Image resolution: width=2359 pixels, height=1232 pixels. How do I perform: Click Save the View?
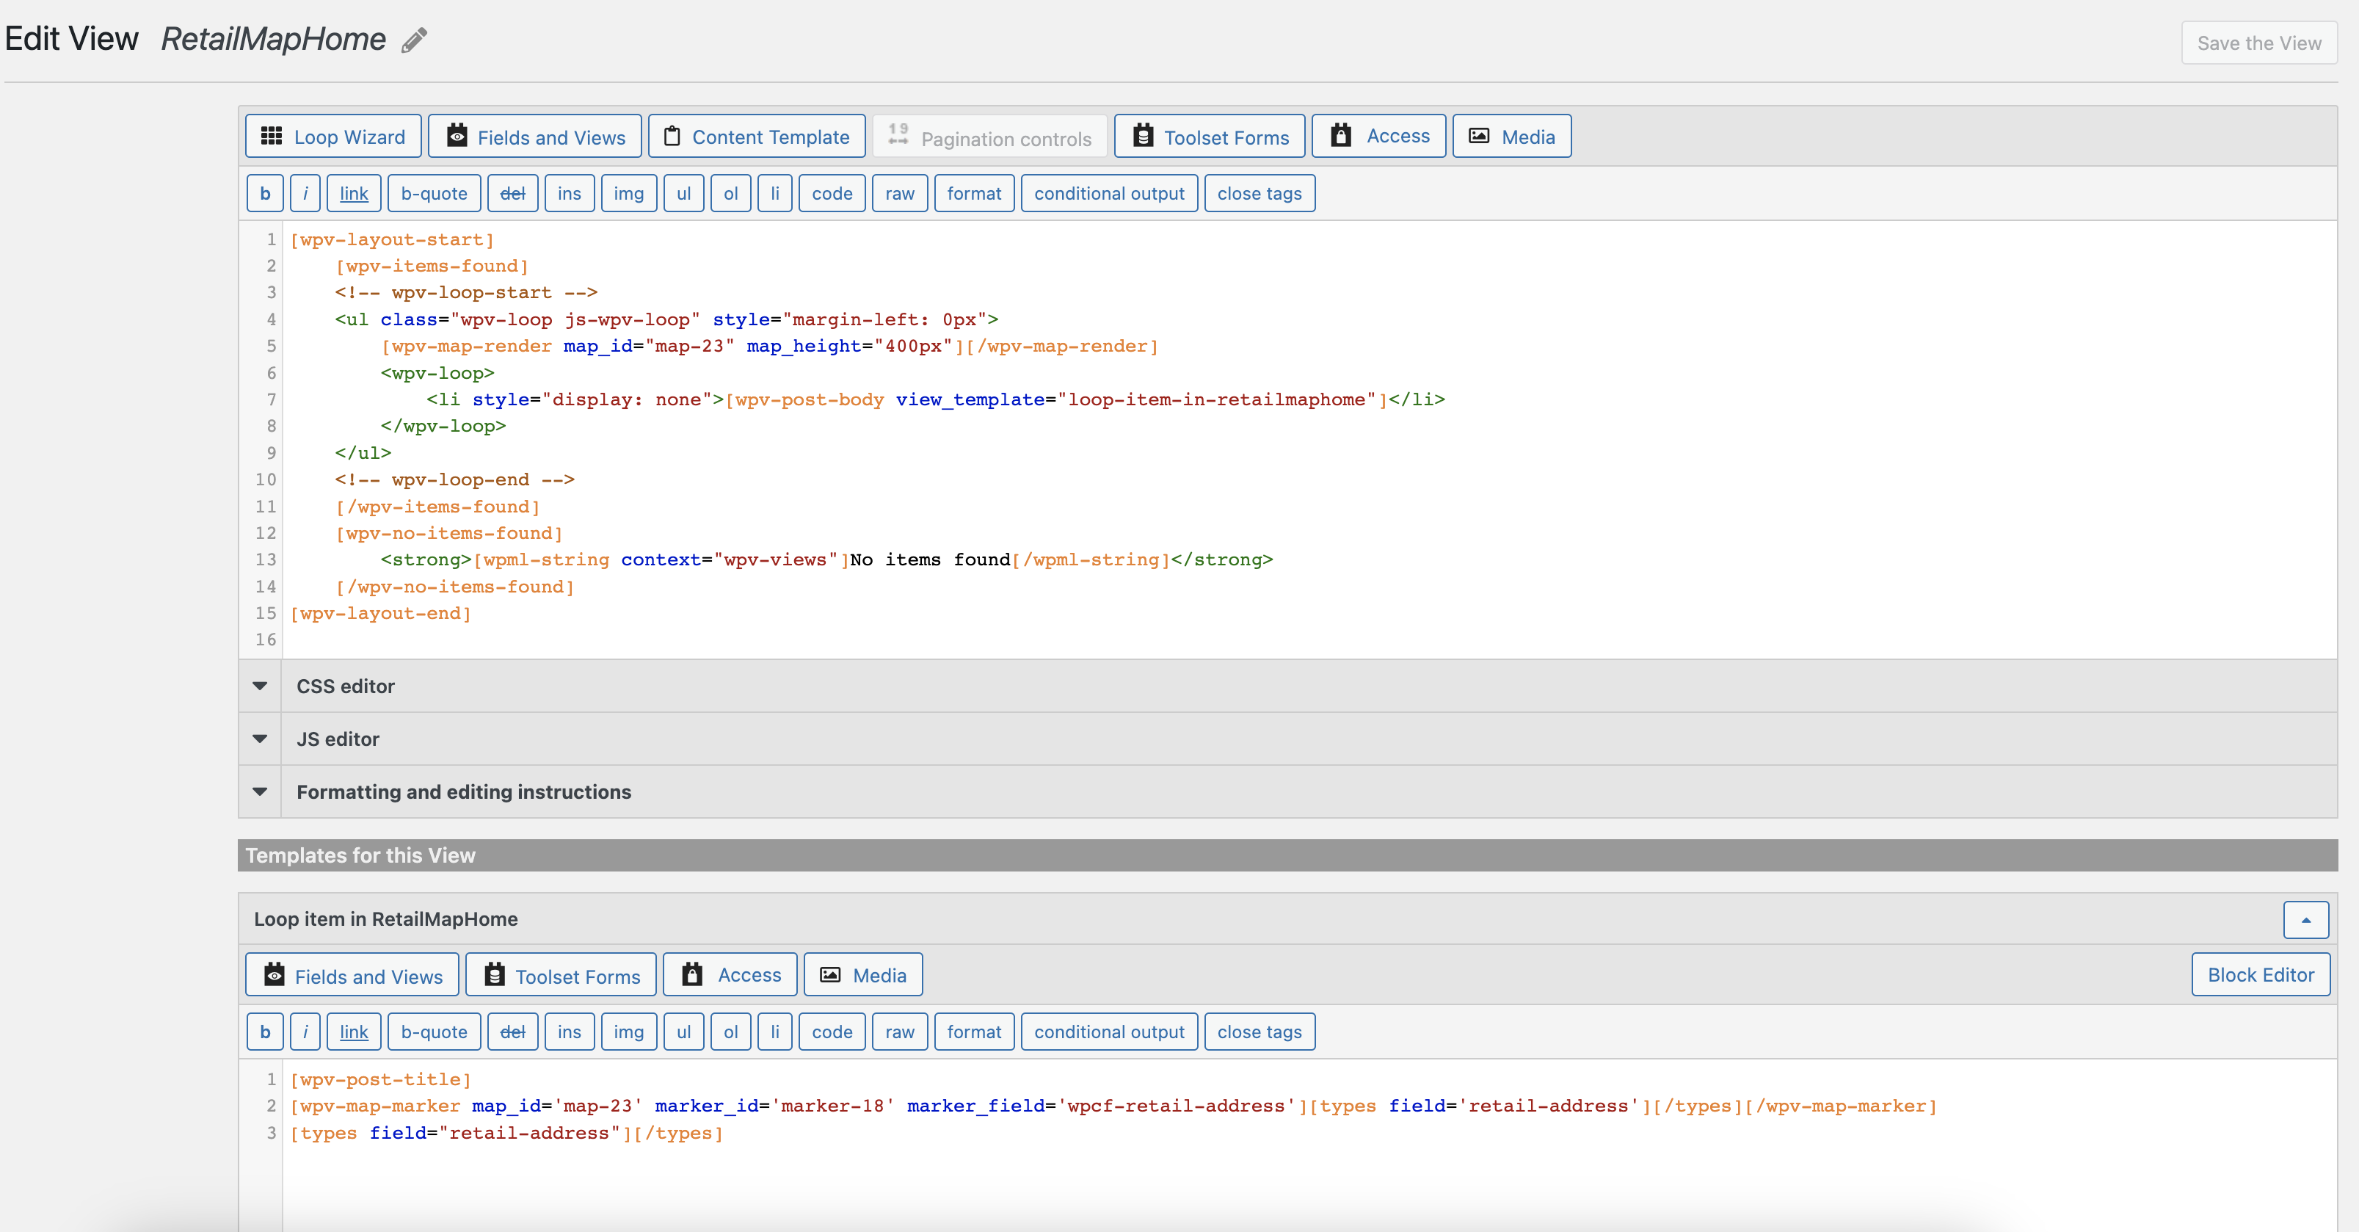click(x=2259, y=43)
